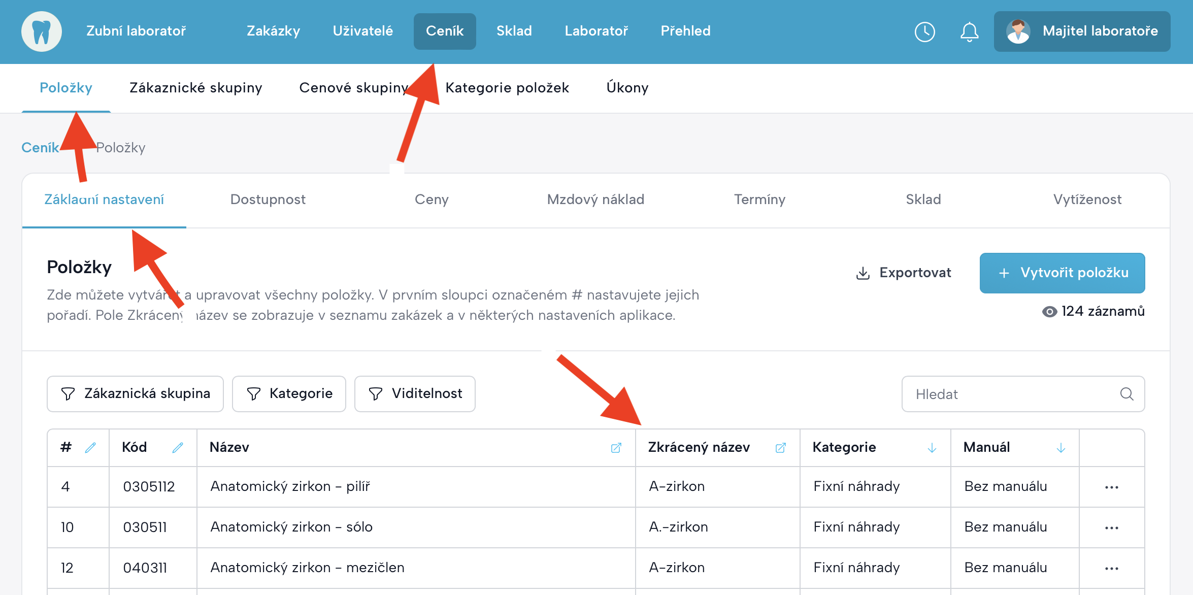This screenshot has height=595, width=1193.
Task: Sort by the Manuál column arrow
Action: pos(1061,448)
